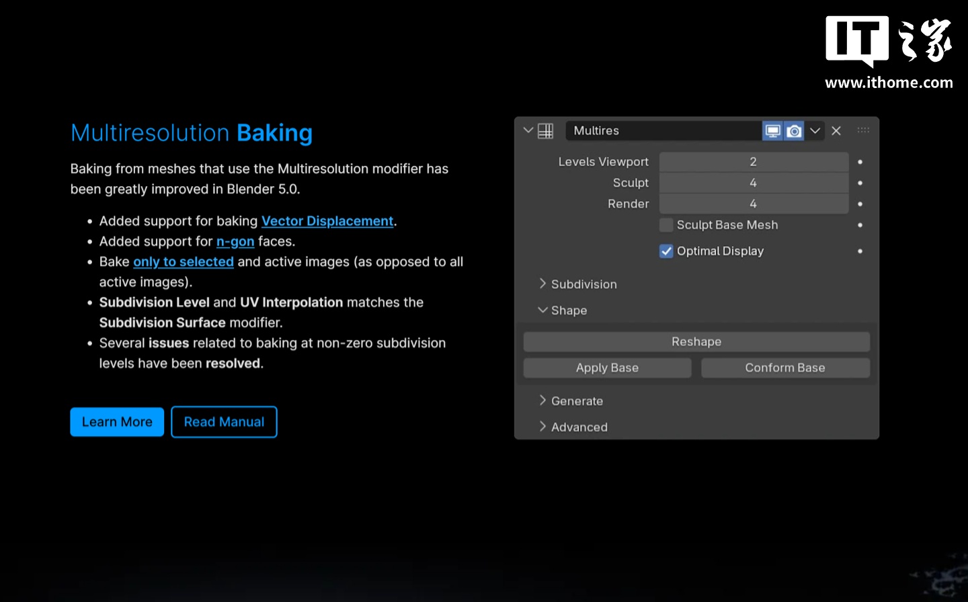Expand the Advanced section
Image resolution: width=968 pixels, height=602 pixels.
click(x=542, y=427)
